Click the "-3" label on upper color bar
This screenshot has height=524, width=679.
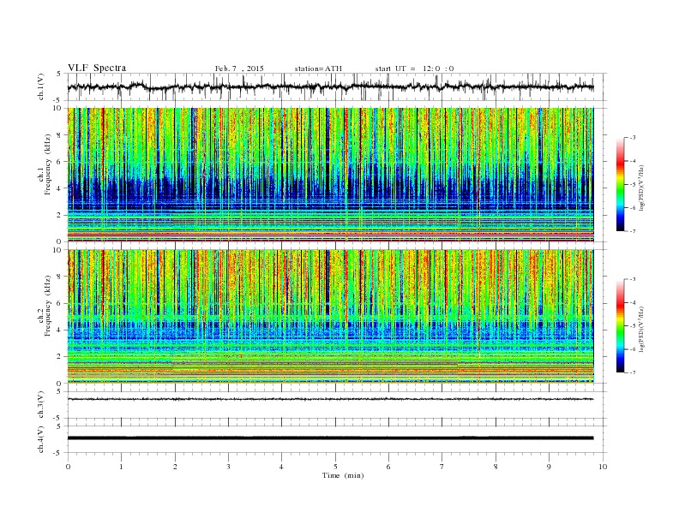pyautogui.click(x=633, y=138)
